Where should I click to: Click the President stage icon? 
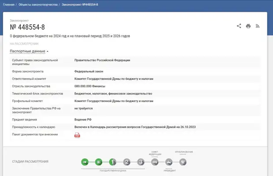pos(169,162)
